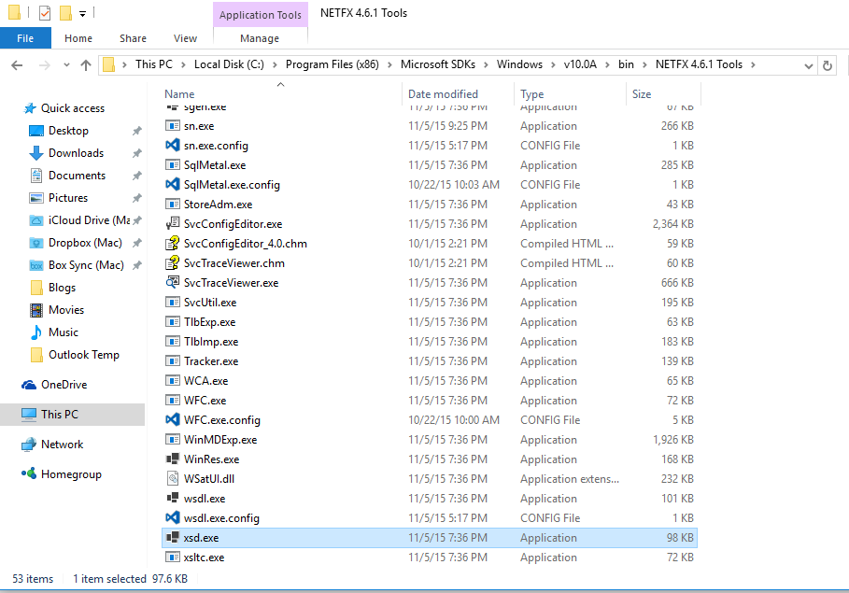Click the help icon for SvcTraceViewer.chm

click(172, 262)
